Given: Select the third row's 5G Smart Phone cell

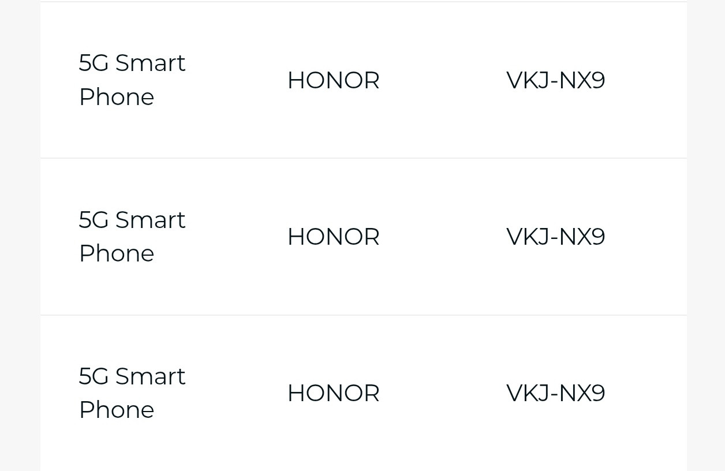Looking at the screenshot, I should (x=132, y=392).
